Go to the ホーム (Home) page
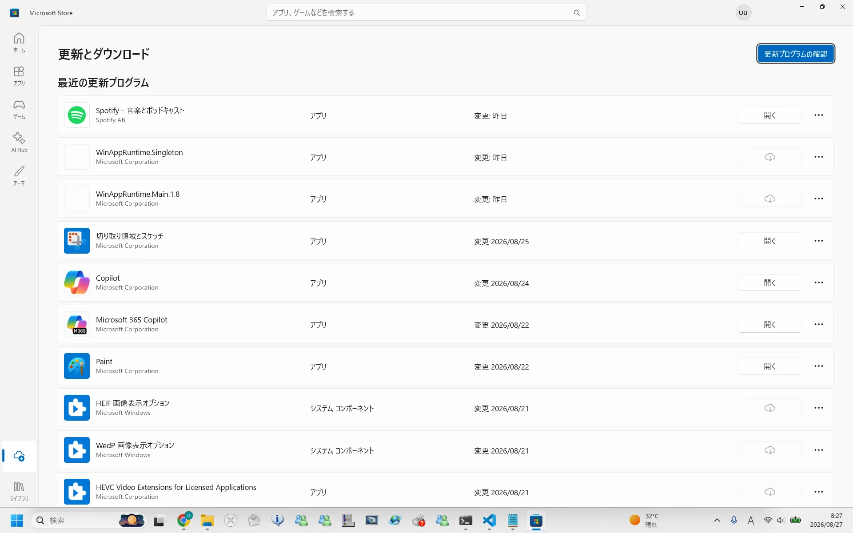 [x=19, y=43]
